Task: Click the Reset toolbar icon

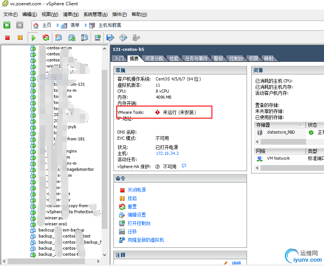Action: coord(46,38)
